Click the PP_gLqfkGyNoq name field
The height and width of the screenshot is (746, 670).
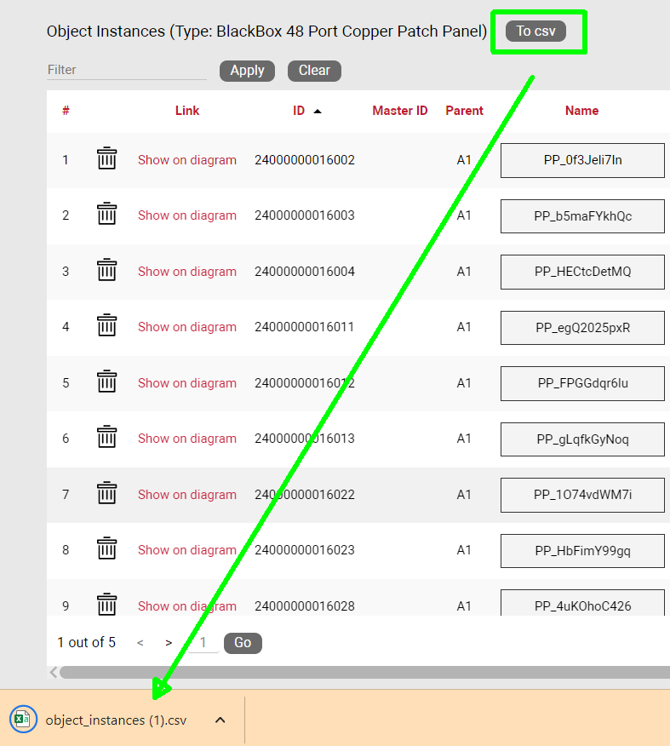click(x=582, y=439)
